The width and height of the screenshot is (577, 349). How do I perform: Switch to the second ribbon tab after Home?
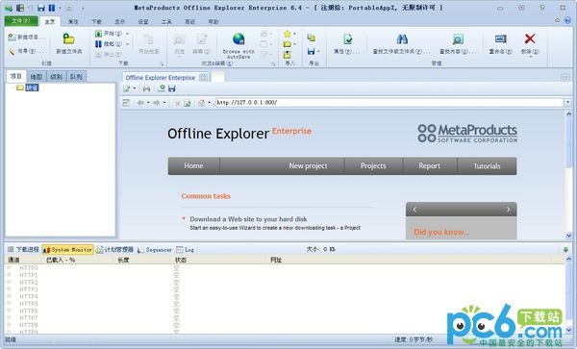73,22
